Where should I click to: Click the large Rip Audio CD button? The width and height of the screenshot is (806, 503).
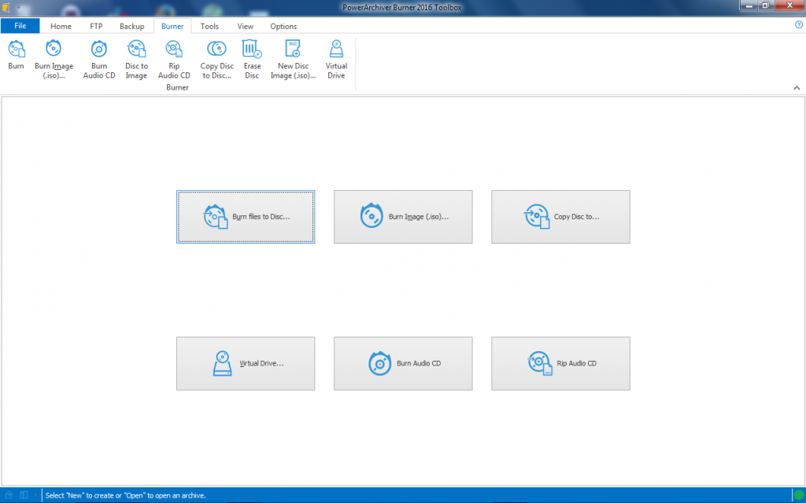tap(560, 363)
